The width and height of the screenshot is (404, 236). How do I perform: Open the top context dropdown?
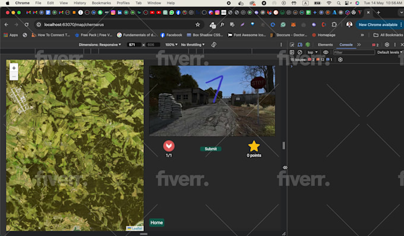[x=313, y=52]
